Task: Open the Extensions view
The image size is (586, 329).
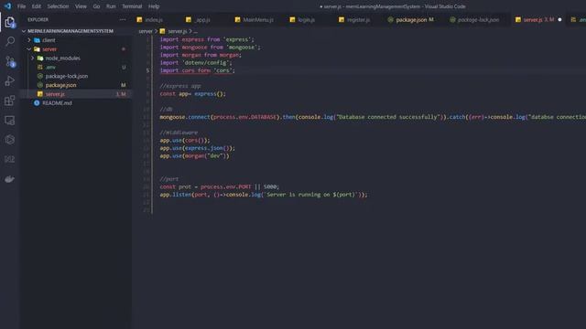Action: tap(10, 101)
